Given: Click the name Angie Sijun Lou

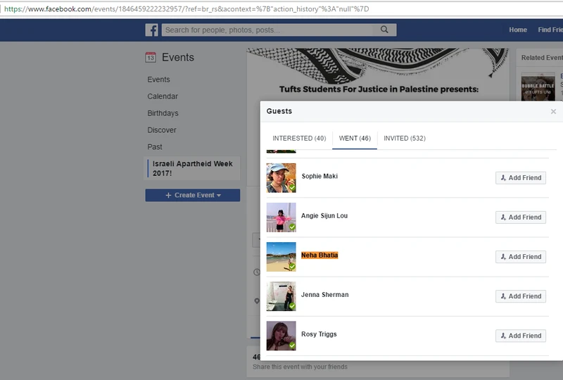Looking at the screenshot, I should tap(324, 215).
